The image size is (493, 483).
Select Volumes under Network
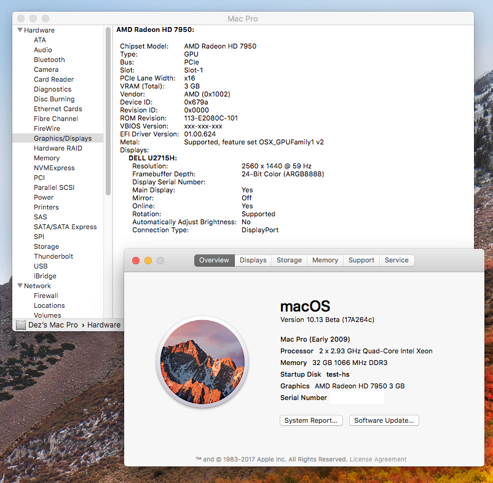click(47, 315)
